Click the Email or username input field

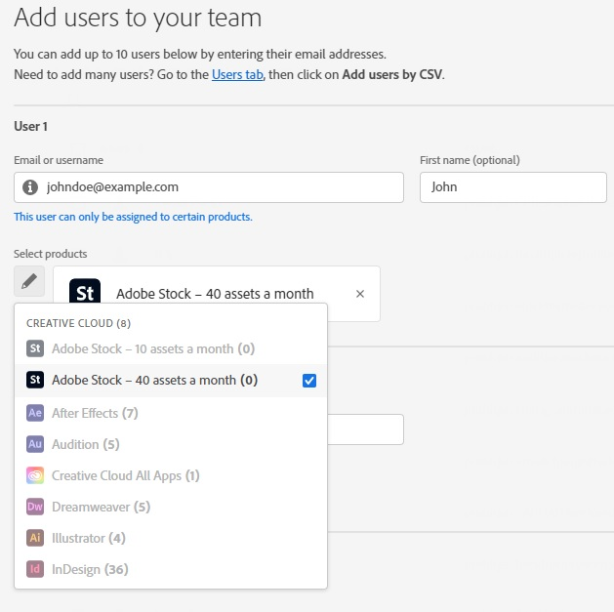209,187
